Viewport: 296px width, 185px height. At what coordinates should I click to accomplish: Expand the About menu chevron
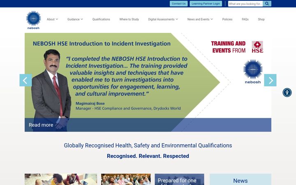point(57,19)
